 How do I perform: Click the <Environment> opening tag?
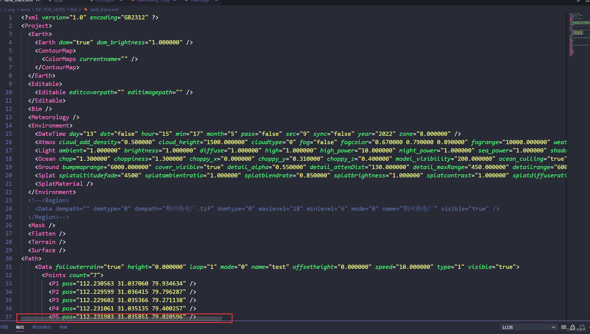(50, 126)
